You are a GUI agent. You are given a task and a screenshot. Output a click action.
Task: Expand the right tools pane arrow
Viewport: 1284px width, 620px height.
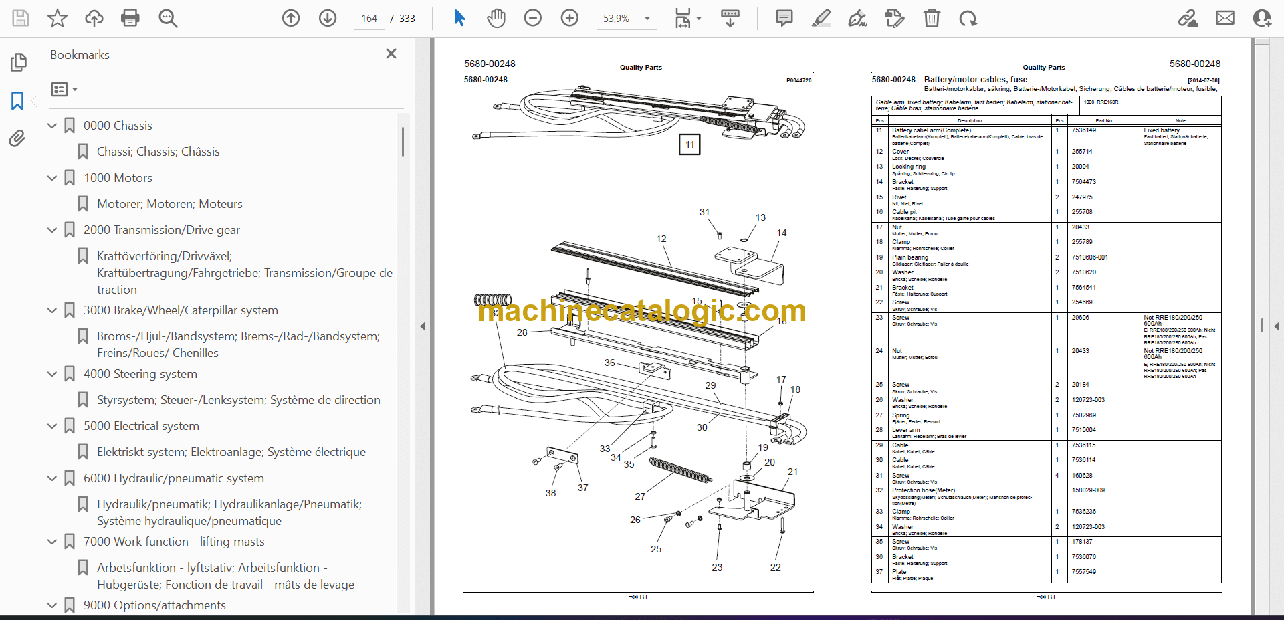(x=1277, y=326)
